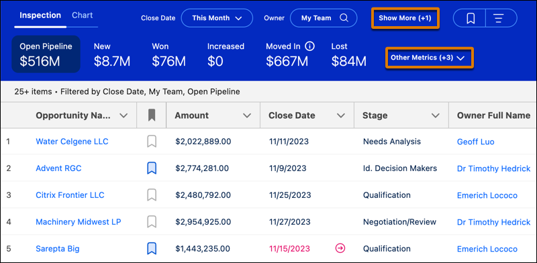Open the Opportunity Name column chevron menu
The width and height of the screenshot is (537, 263).
point(124,116)
